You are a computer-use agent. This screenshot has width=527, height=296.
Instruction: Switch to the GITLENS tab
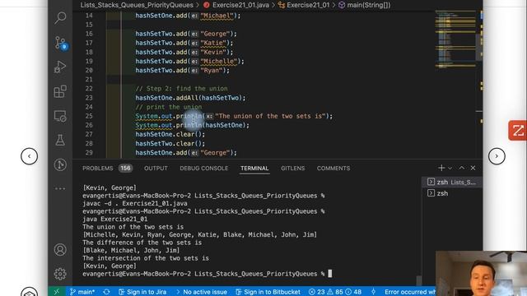pos(293,168)
